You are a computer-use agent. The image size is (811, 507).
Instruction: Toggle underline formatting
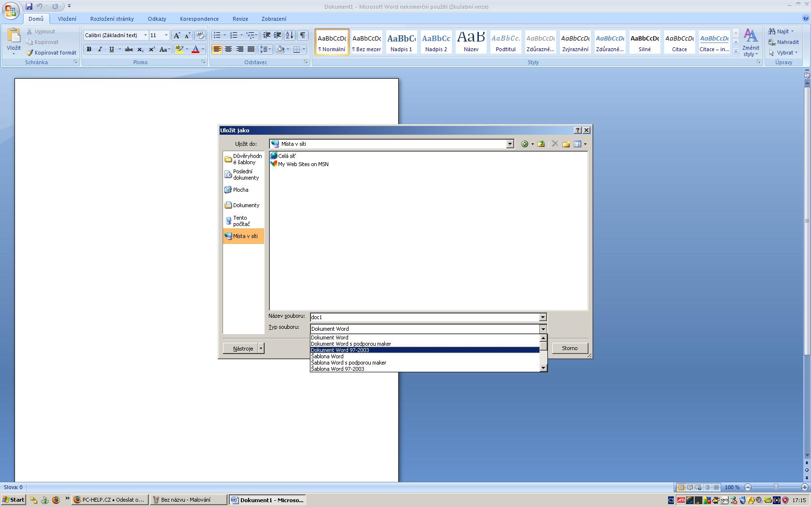112,49
